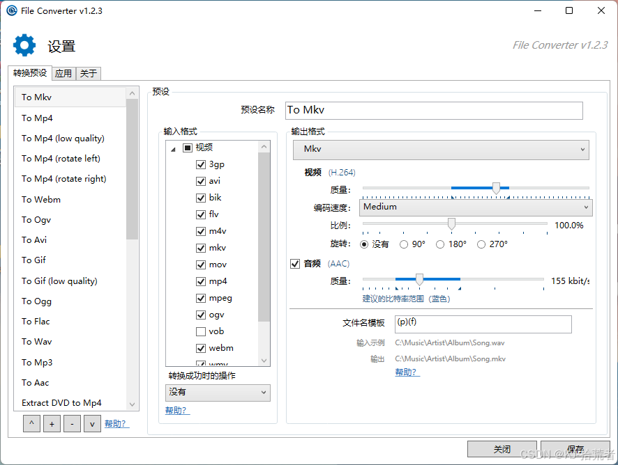Click the video 质量 slider thumb
Image resolution: width=618 pixels, height=465 pixels.
click(x=496, y=189)
